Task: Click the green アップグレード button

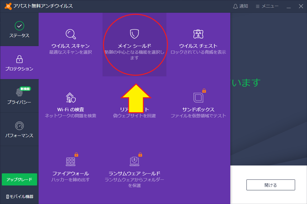Action: 19,179
